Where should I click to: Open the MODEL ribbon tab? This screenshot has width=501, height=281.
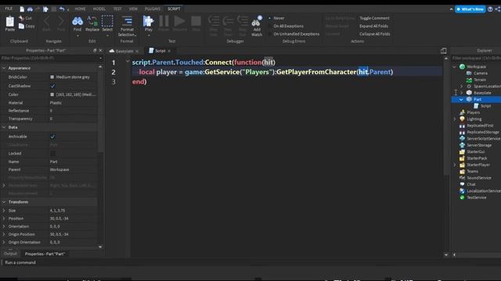99,9
